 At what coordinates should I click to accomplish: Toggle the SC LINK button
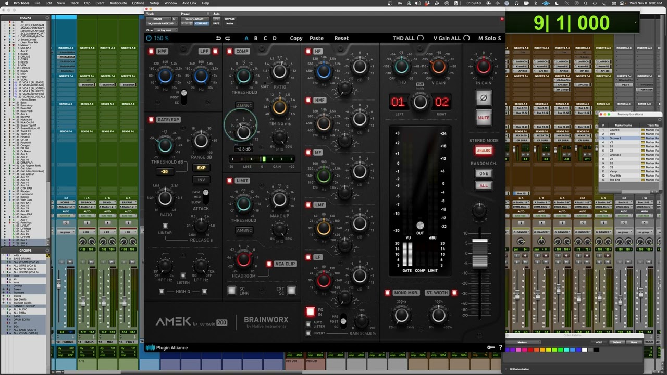[x=231, y=291]
